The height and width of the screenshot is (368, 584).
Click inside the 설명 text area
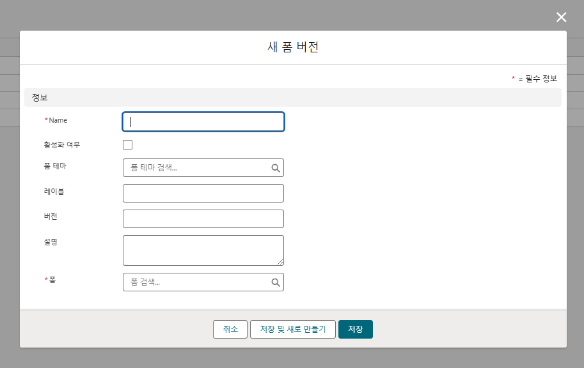[x=201, y=250]
